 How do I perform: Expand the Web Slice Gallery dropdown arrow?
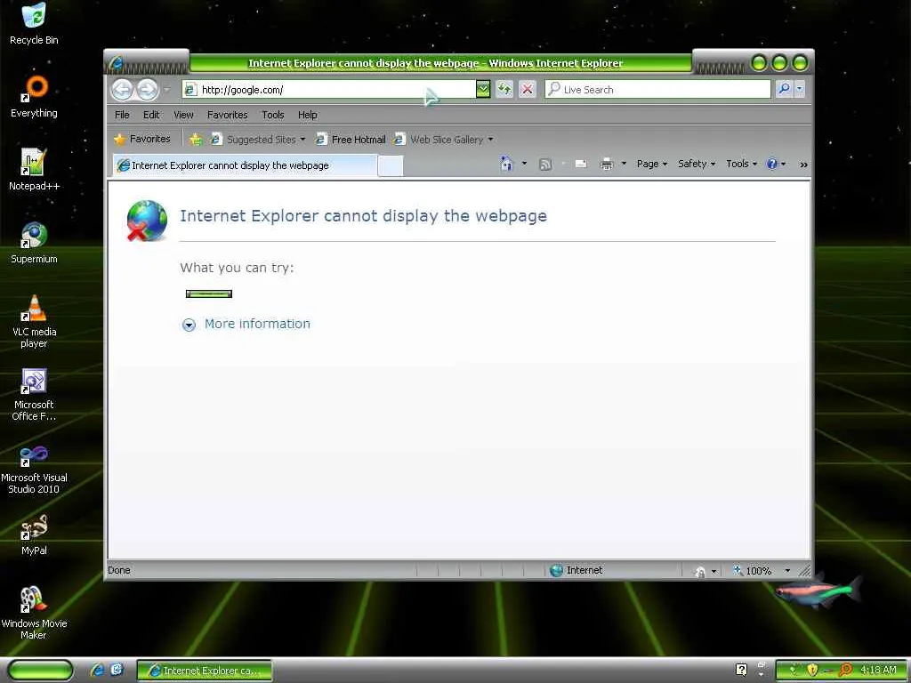pyautogui.click(x=490, y=140)
